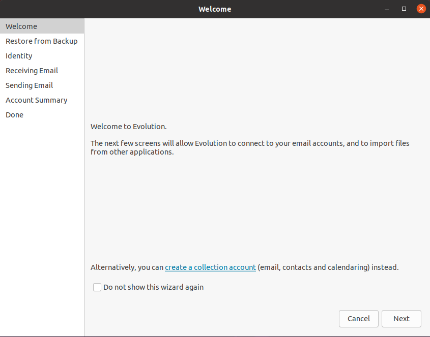430x337 pixels.
Task: Maximize the Welcome window
Action: [404, 9]
